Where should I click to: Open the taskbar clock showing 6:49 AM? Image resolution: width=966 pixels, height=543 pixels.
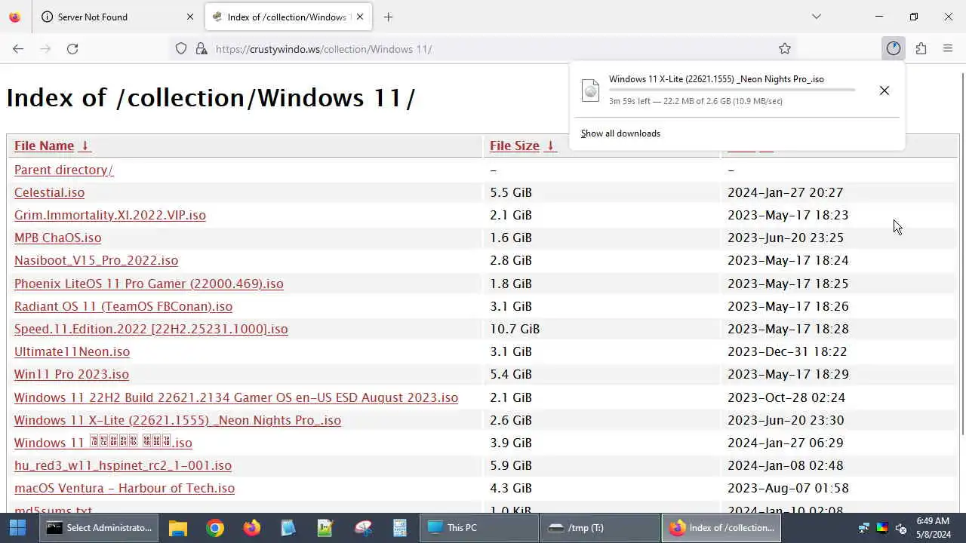point(933,528)
